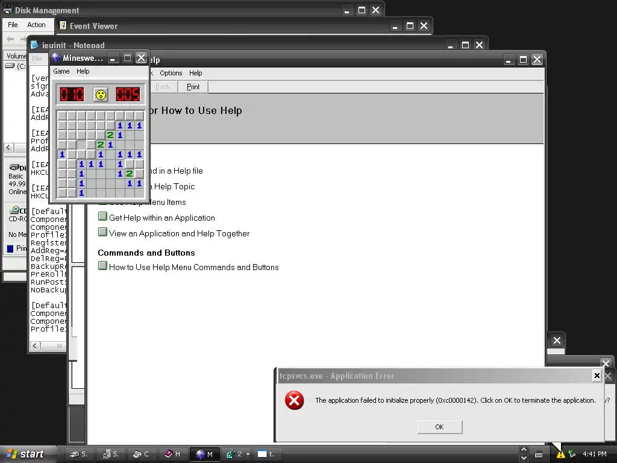Click icon beside How to Use Help Menu Commands
Viewport: 617px width, 463px height.
(102, 266)
